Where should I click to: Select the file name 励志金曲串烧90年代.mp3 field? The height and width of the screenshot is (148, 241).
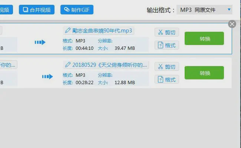click(x=99, y=31)
